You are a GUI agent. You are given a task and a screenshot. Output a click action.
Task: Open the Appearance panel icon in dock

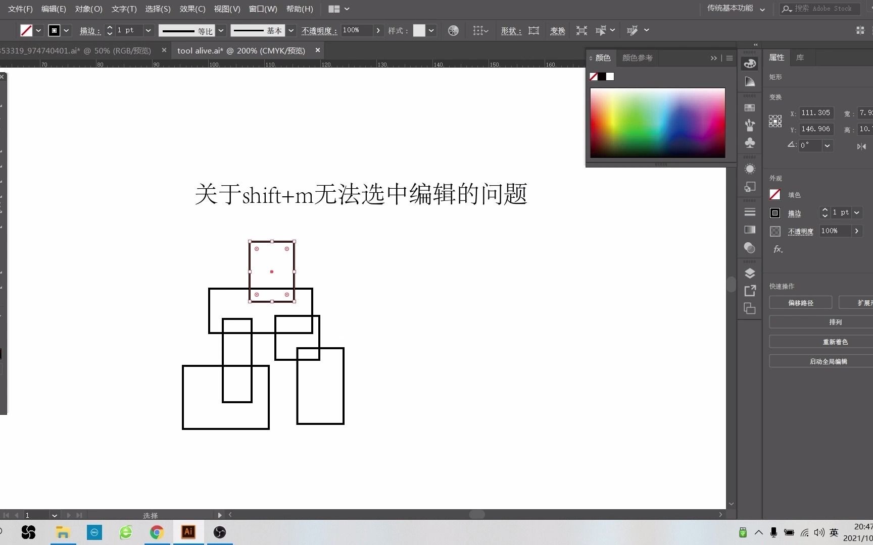[x=750, y=169]
